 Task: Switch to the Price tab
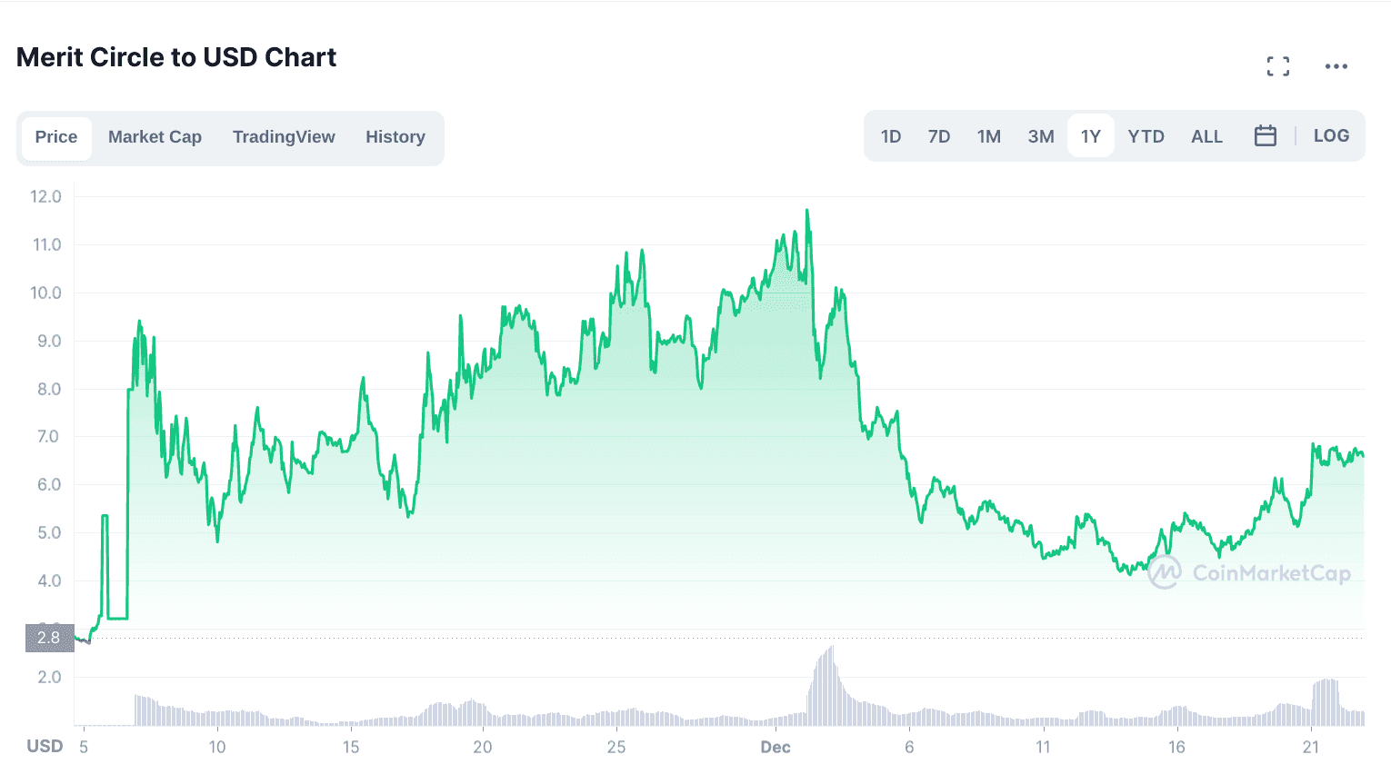pyautogui.click(x=56, y=137)
